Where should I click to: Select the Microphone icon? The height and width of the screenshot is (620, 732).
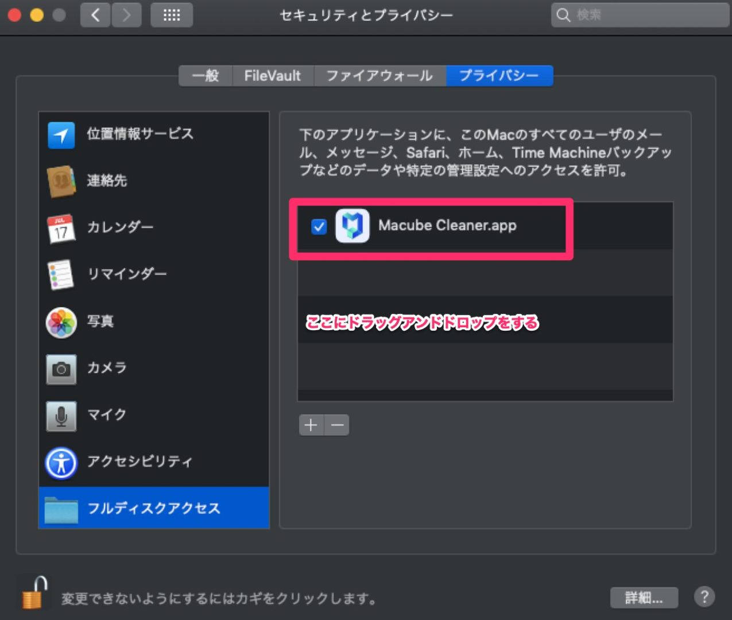(61, 415)
